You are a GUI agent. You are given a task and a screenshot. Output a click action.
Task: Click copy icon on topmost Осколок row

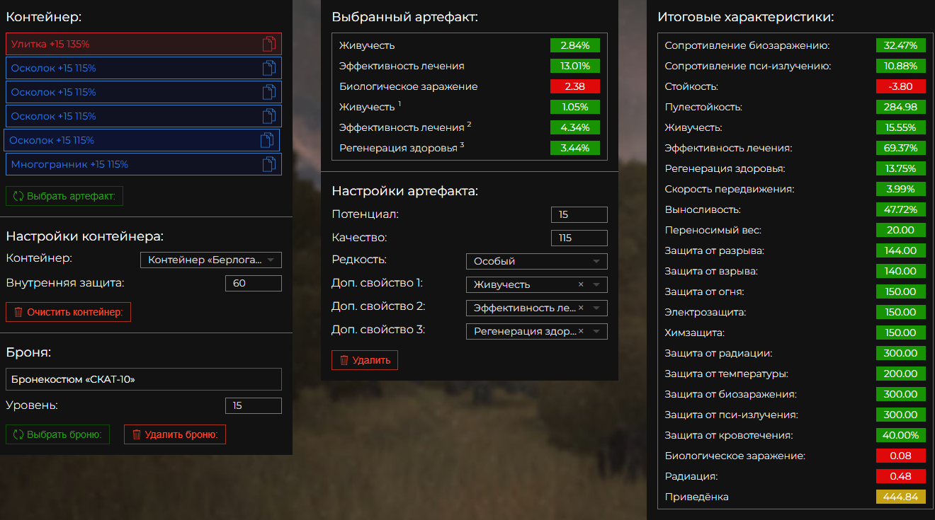(x=268, y=68)
